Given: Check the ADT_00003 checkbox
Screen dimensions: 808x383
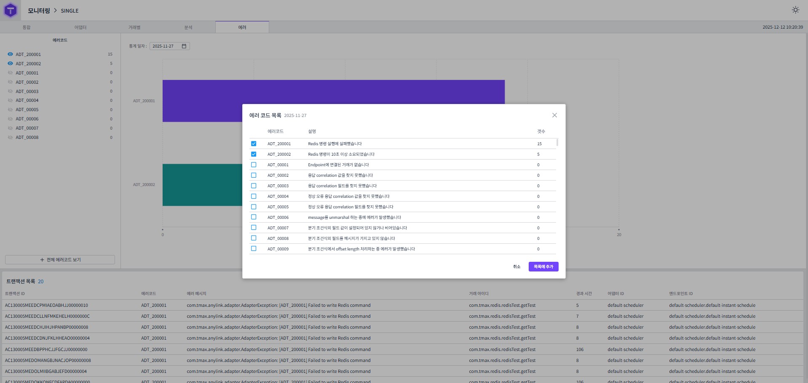Looking at the screenshot, I should (x=254, y=186).
